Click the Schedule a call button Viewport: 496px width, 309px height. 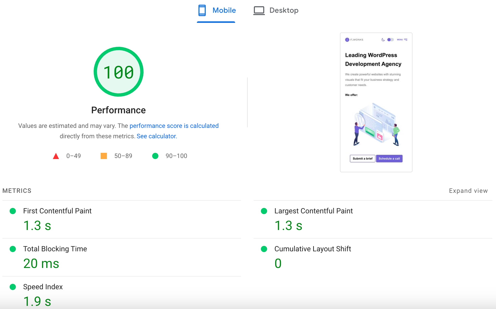pos(389,159)
